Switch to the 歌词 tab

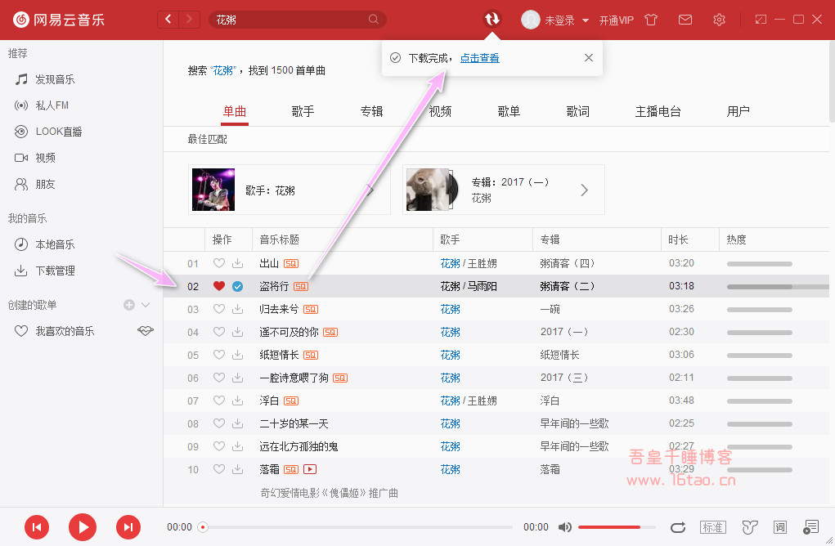[x=578, y=111]
